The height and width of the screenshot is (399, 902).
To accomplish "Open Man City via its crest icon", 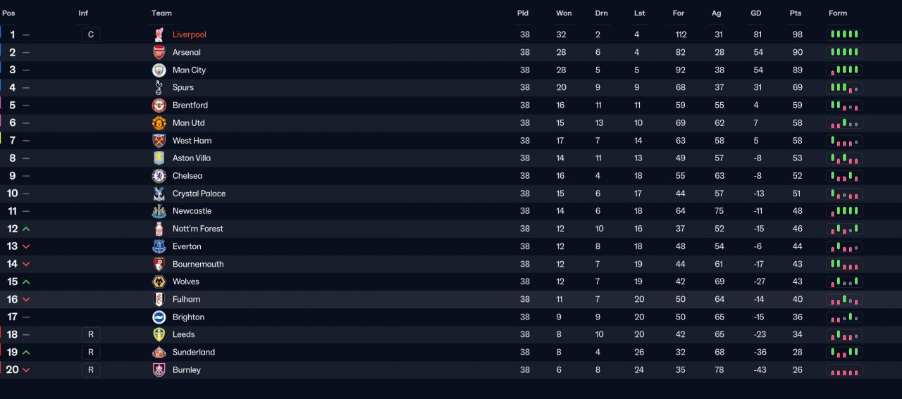I will coord(159,70).
